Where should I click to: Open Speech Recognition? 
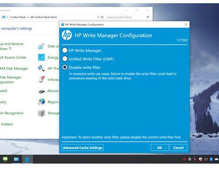coord(12,113)
